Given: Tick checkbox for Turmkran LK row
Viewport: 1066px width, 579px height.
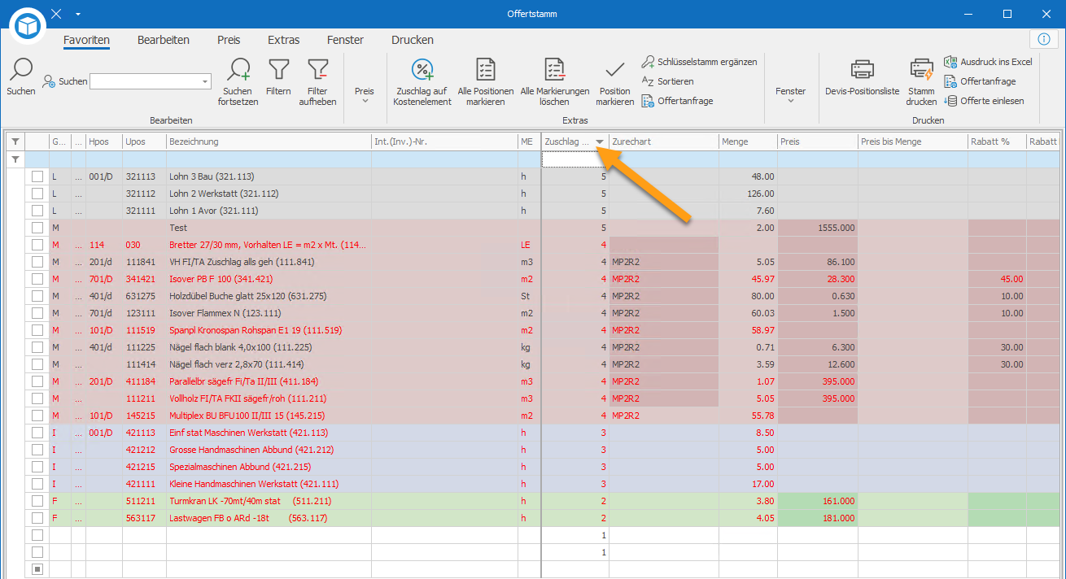Looking at the screenshot, I should coord(37,501).
